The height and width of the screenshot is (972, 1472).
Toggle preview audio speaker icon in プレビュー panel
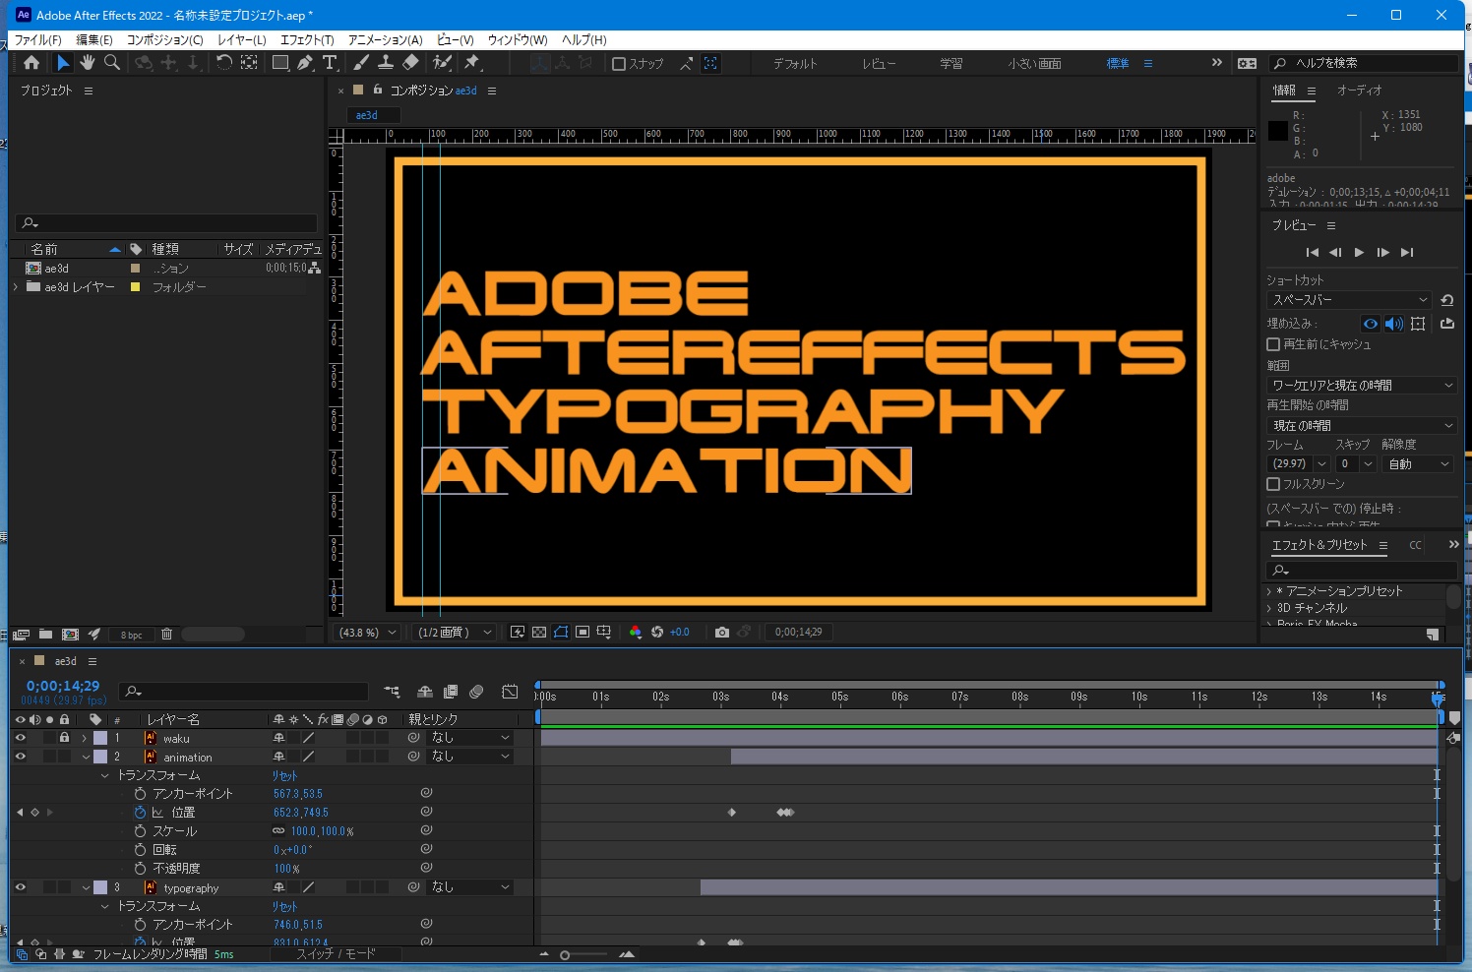point(1394,324)
